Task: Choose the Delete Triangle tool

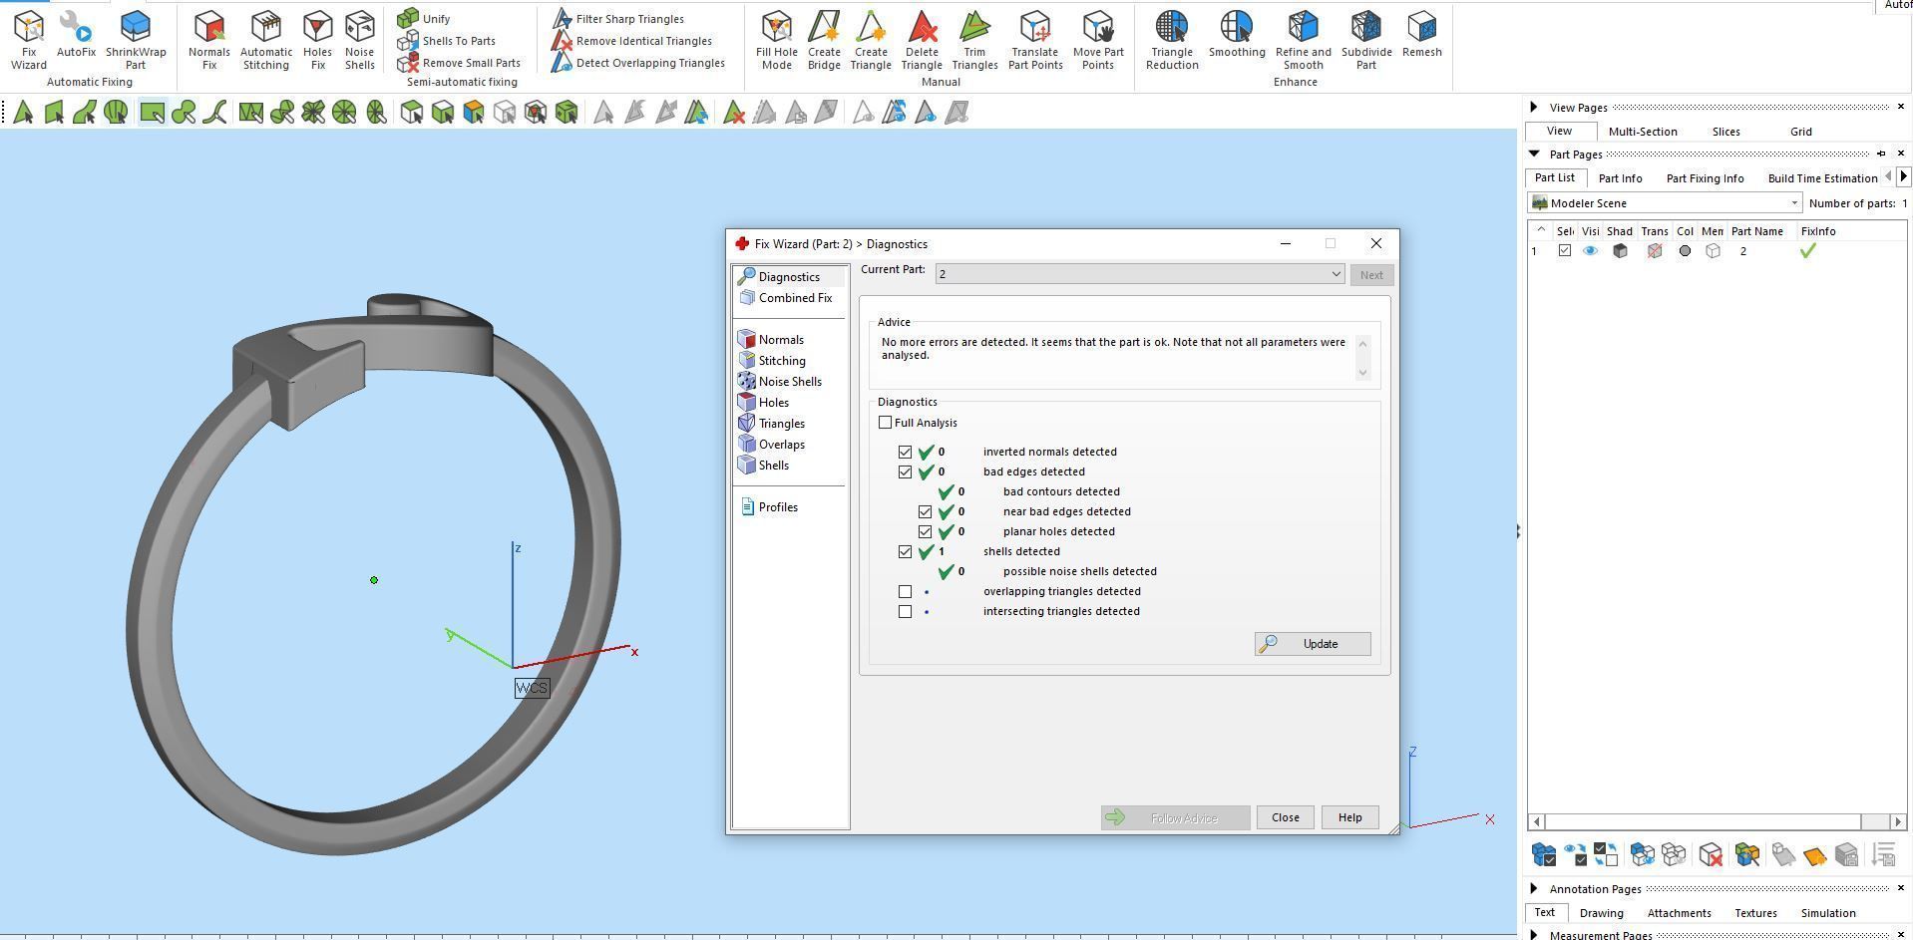Action: coord(922,41)
